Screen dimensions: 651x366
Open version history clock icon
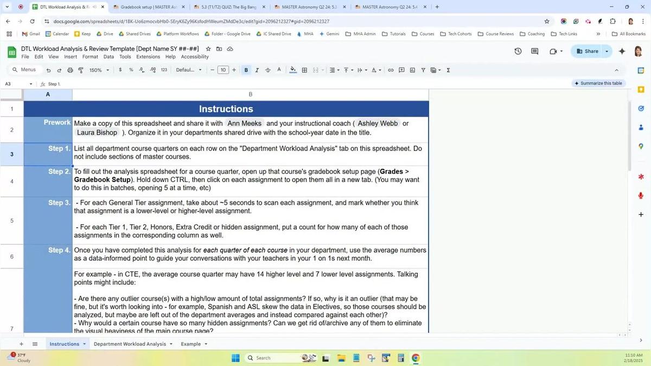point(518,51)
